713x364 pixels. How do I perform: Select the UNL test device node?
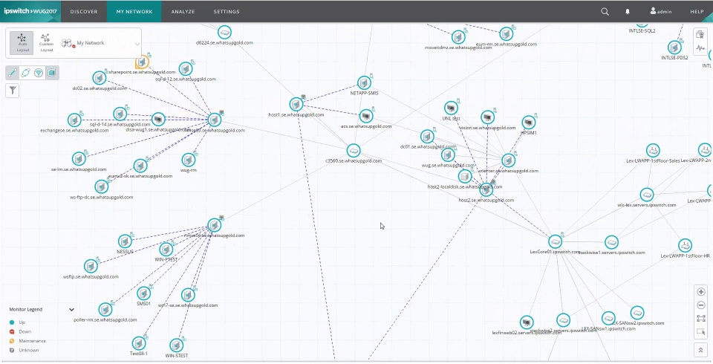451,108
